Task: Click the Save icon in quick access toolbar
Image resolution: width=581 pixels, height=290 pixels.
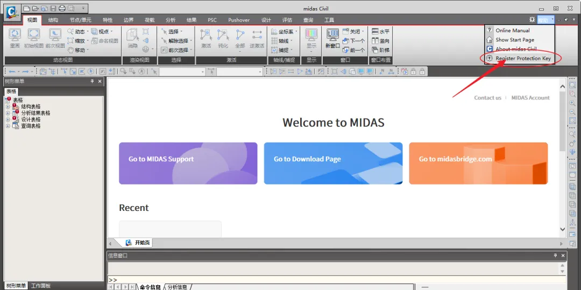Action: coord(53,8)
